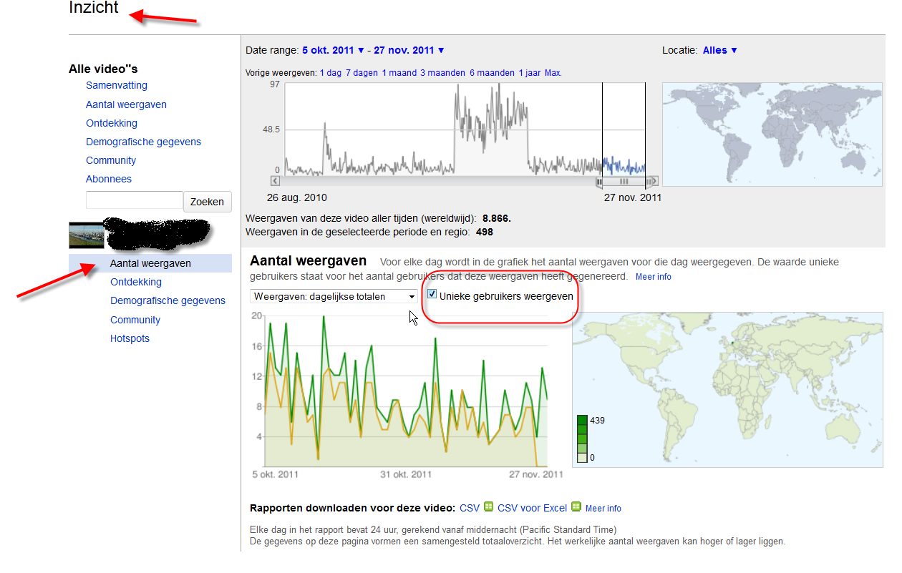Open Ontdekking under Alle video's
This screenshot has height=573, width=902.
pyautogui.click(x=112, y=123)
